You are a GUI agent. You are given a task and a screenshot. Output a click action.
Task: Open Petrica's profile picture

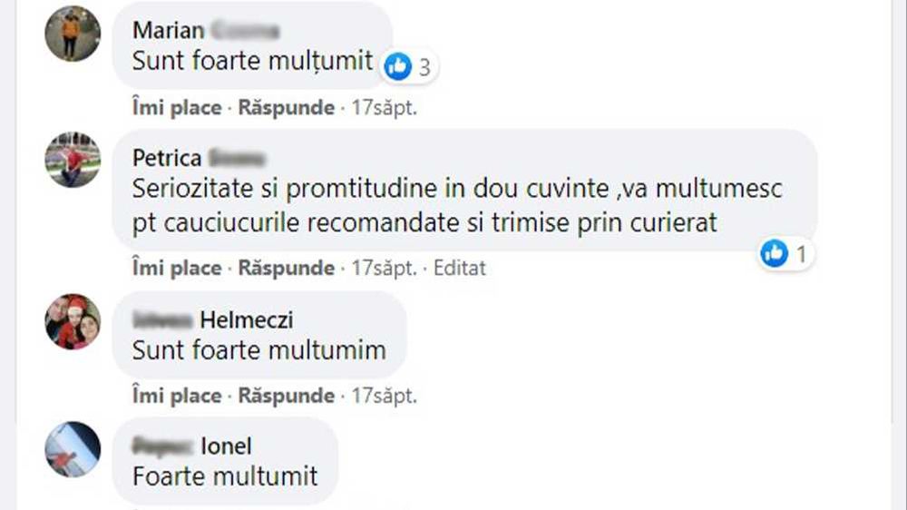73,160
